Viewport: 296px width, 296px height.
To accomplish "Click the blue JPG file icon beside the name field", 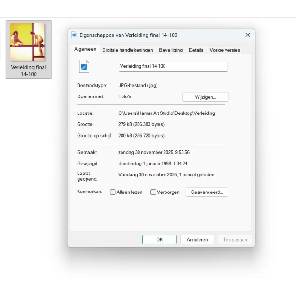I will click(84, 67).
